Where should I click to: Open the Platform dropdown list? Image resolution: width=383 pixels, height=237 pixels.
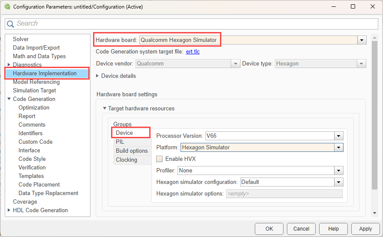339,148
